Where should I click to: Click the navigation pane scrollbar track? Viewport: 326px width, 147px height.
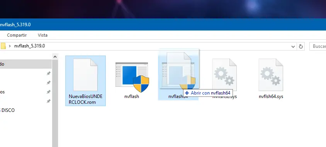(55, 104)
